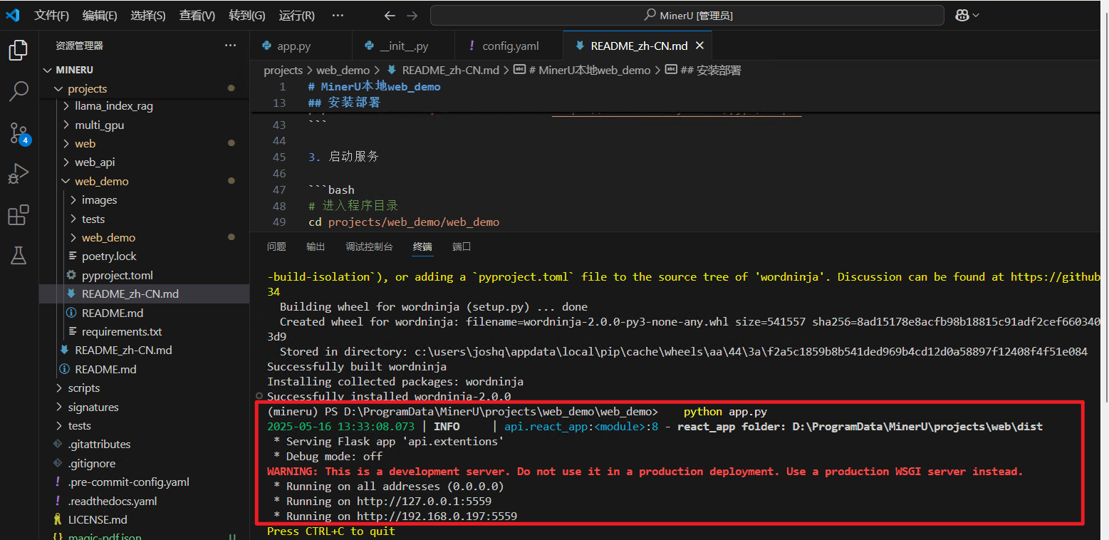The height and width of the screenshot is (540, 1109).
Task: Expand the web folder
Action: 144,143
